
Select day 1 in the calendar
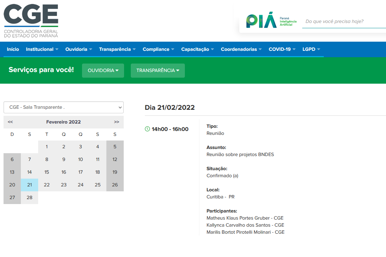[47, 147]
